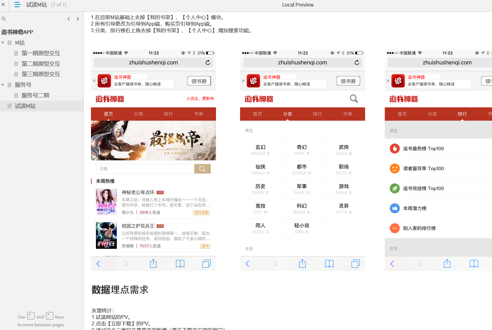Close the preview sidebar with X

click(3, 5)
